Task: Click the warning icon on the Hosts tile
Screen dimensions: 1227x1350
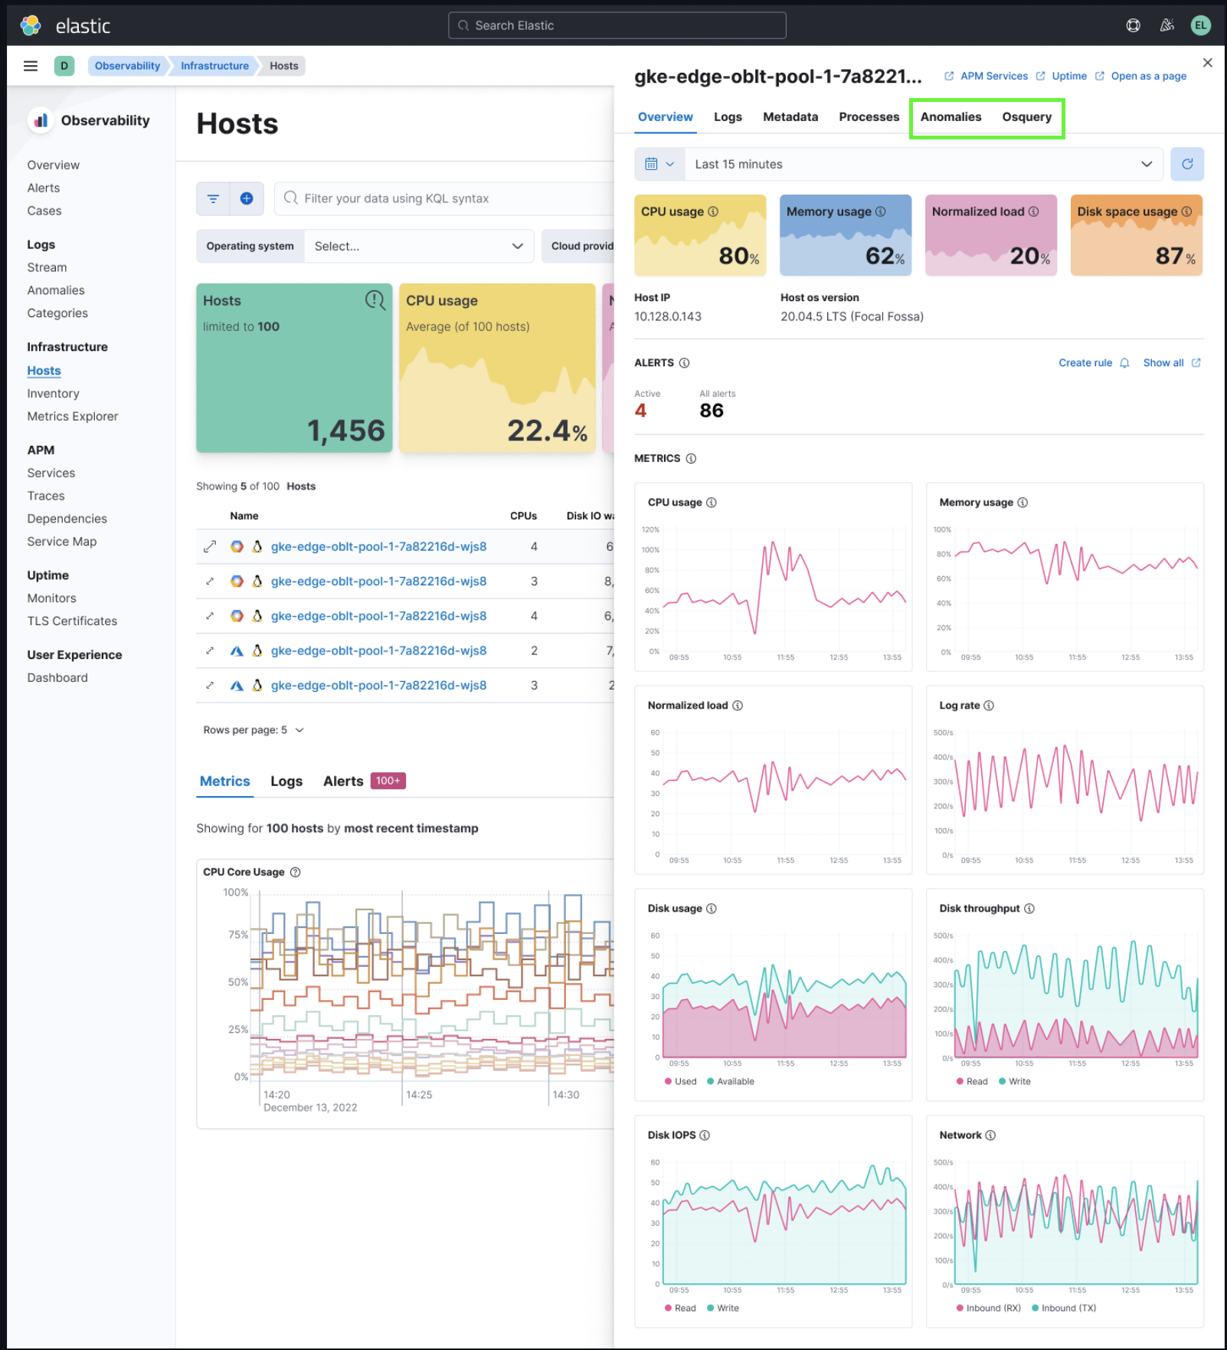Action: 375,300
